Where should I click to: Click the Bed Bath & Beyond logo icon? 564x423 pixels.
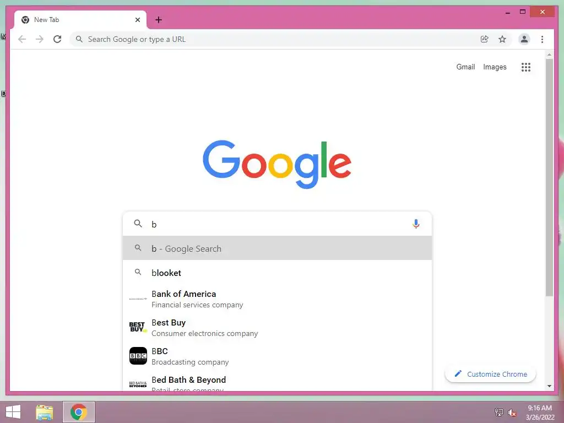[138, 384]
